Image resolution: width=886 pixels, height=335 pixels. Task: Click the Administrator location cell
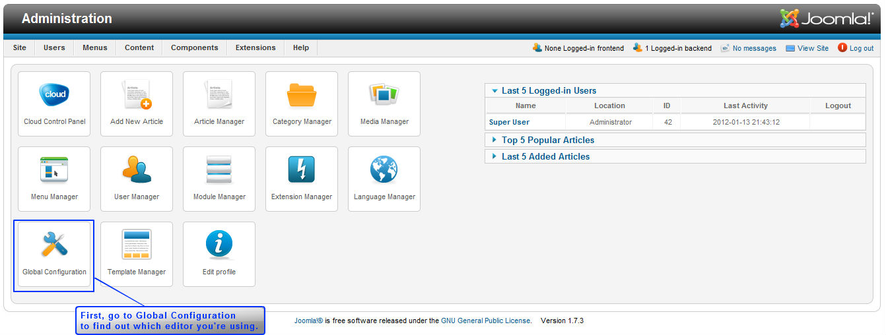pos(610,122)
